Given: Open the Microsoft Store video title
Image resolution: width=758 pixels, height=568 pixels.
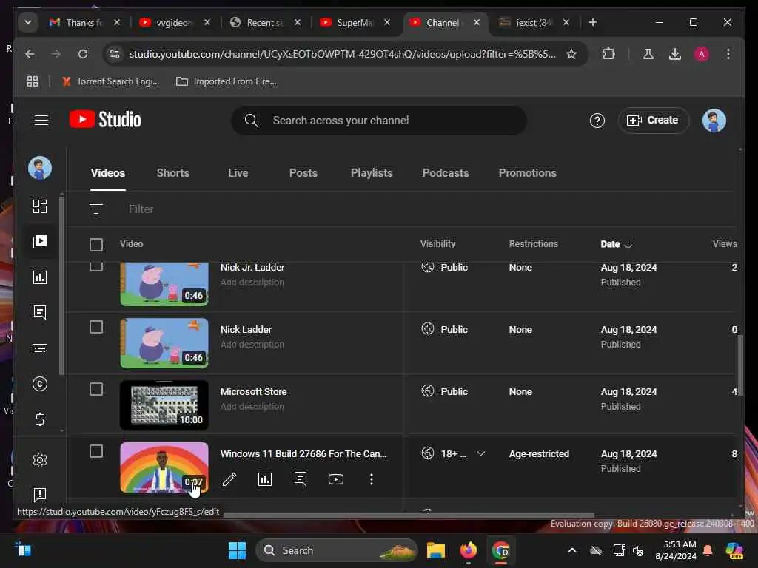Looking at the screenshot, I should (253, 392).
